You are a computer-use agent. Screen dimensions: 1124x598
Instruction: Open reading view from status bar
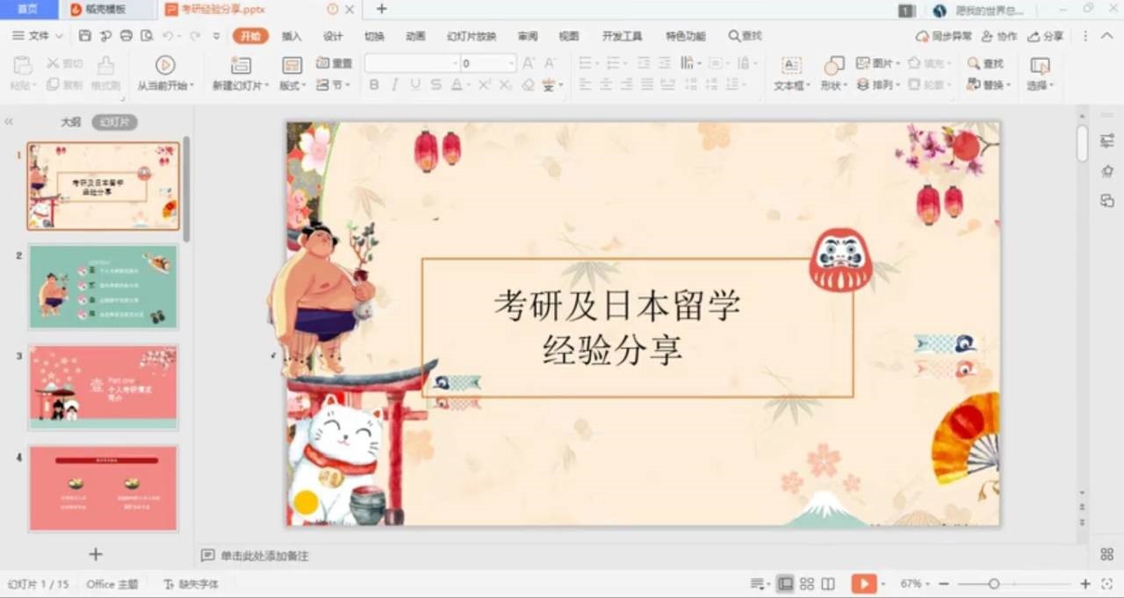tap(827, 584)
